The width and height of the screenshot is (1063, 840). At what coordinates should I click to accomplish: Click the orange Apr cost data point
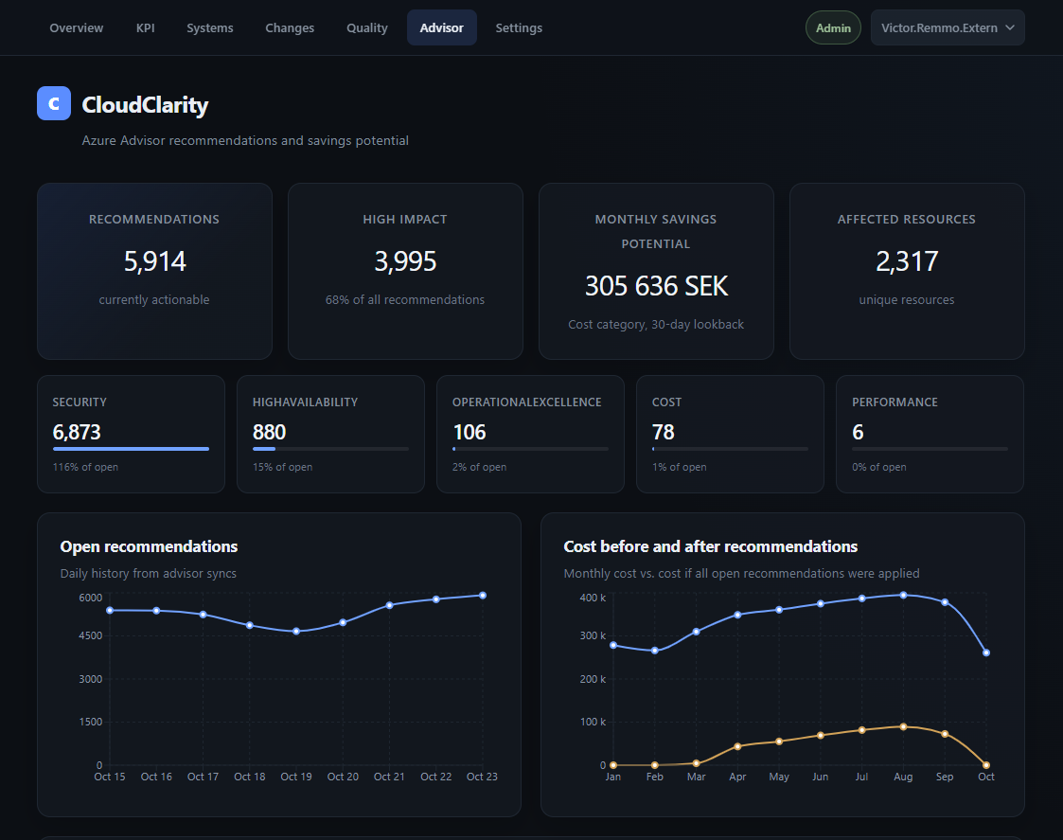point(737,746)
